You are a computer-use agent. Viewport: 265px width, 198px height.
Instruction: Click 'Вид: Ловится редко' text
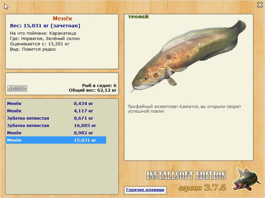[33, 49]
